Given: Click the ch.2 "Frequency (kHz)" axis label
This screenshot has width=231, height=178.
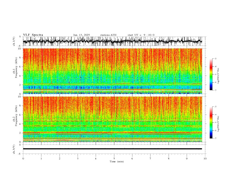Looking at the screenshot, I should pyautogui.click(x=16, y=115).
